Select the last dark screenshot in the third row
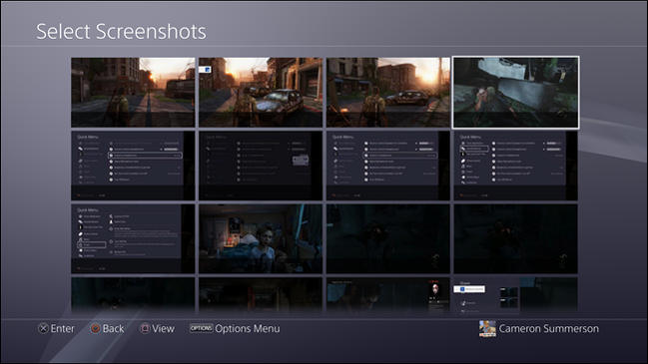The width and height of the screenshot is (648, 364). coord(516,238)
